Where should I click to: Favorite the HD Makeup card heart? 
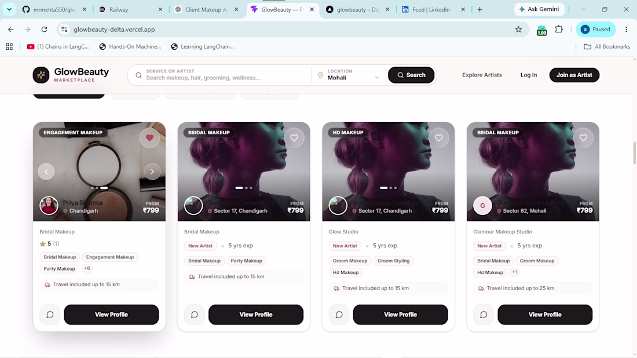pyautogui.click(x=439, y=138)
